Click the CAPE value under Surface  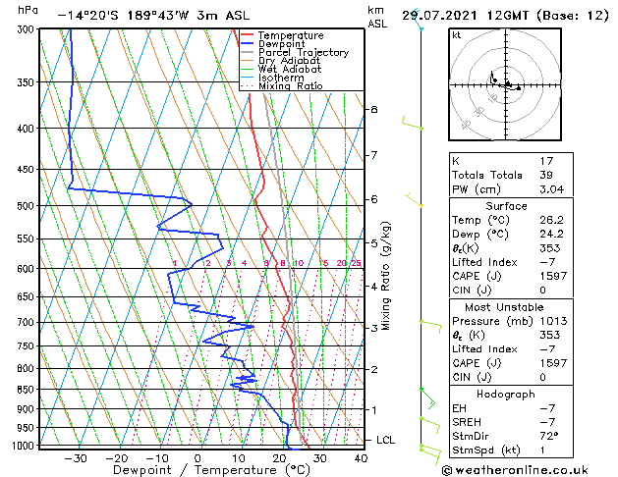pyautogui.click(x=553, y=276)
